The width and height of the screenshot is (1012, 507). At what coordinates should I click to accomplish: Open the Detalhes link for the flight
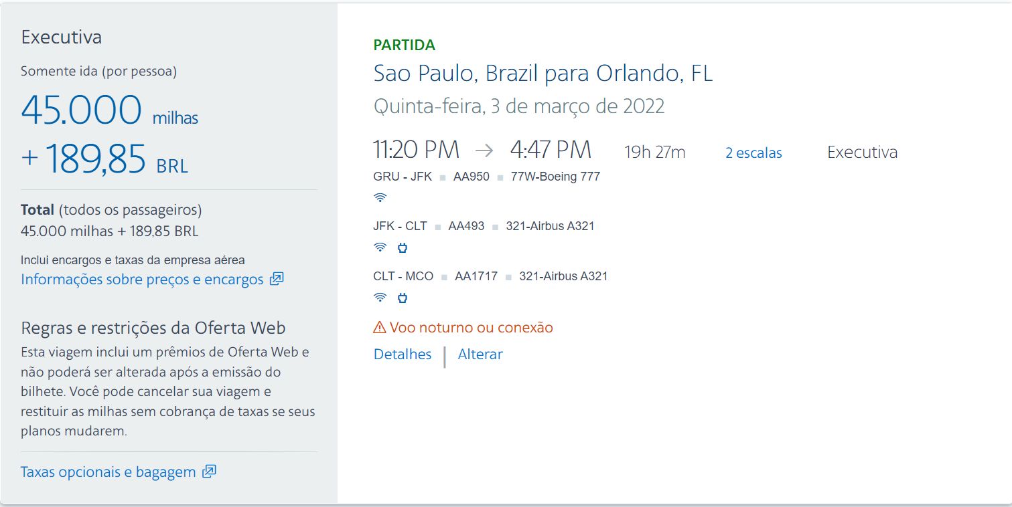(x=403, y=354)
